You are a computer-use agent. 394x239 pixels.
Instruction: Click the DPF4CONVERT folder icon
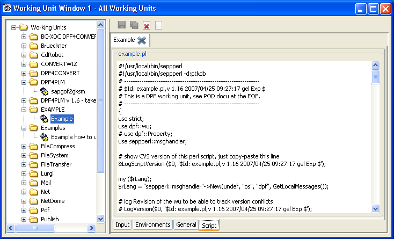tap(34, 73)
